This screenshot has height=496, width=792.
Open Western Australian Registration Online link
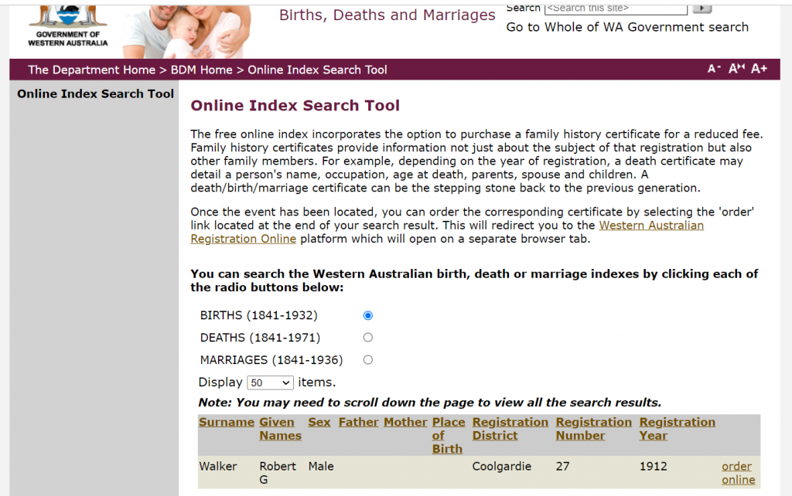coord(651,226)
